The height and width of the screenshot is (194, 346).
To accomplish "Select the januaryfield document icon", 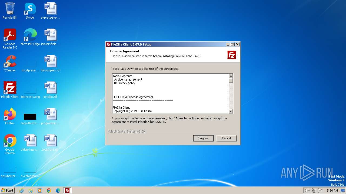I will tap(50, 37).
